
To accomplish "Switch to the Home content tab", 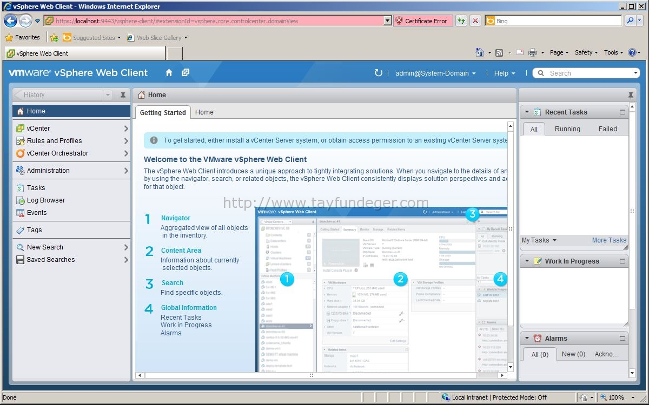I will pyautogui.click(x=204, y=112).
